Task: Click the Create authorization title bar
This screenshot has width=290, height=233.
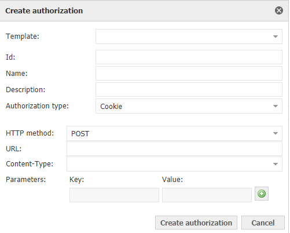Action: coord(144,10)
